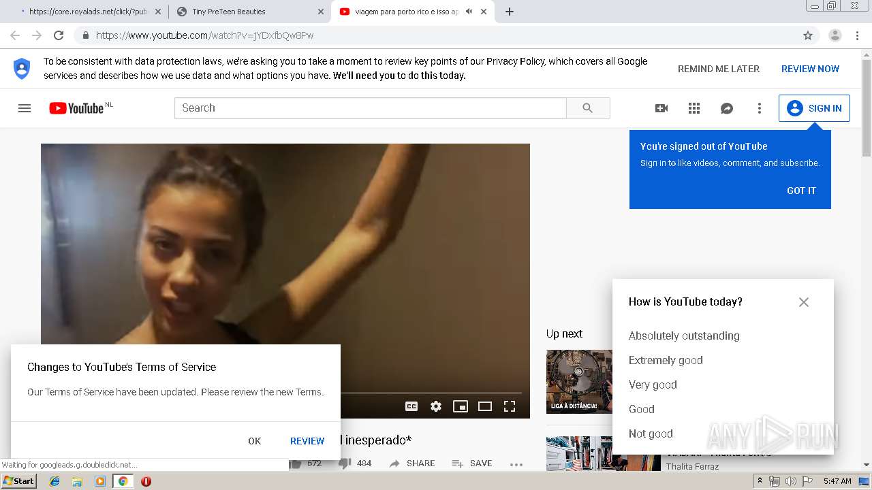Open the settings three-dot menu in header
This screenshot has width=872, height=490.
click(x=760, y=108)
